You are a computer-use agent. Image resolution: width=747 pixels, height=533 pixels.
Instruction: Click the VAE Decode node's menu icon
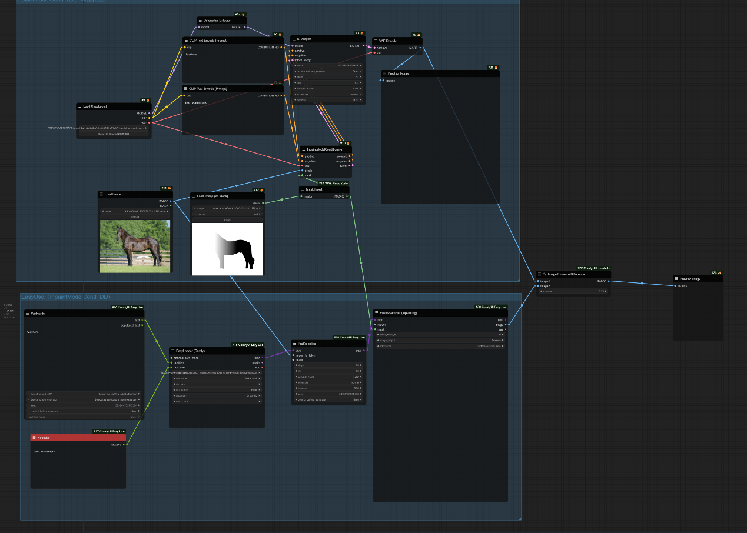click(x=375, y=41)
